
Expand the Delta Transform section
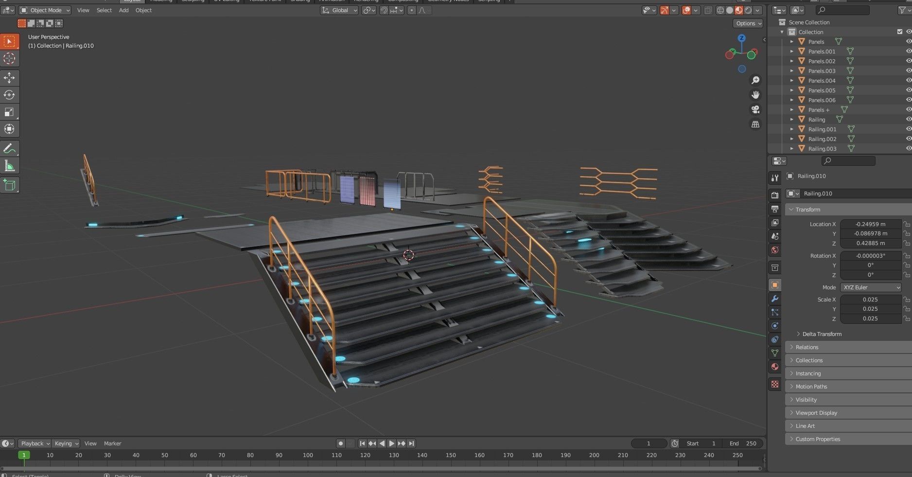coord(822,334)
